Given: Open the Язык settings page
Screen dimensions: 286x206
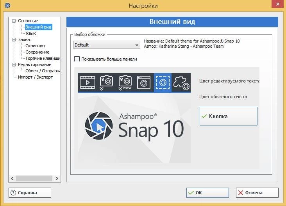Looking at the screenshot, I should pyautogui.click(x=30, y=33).
